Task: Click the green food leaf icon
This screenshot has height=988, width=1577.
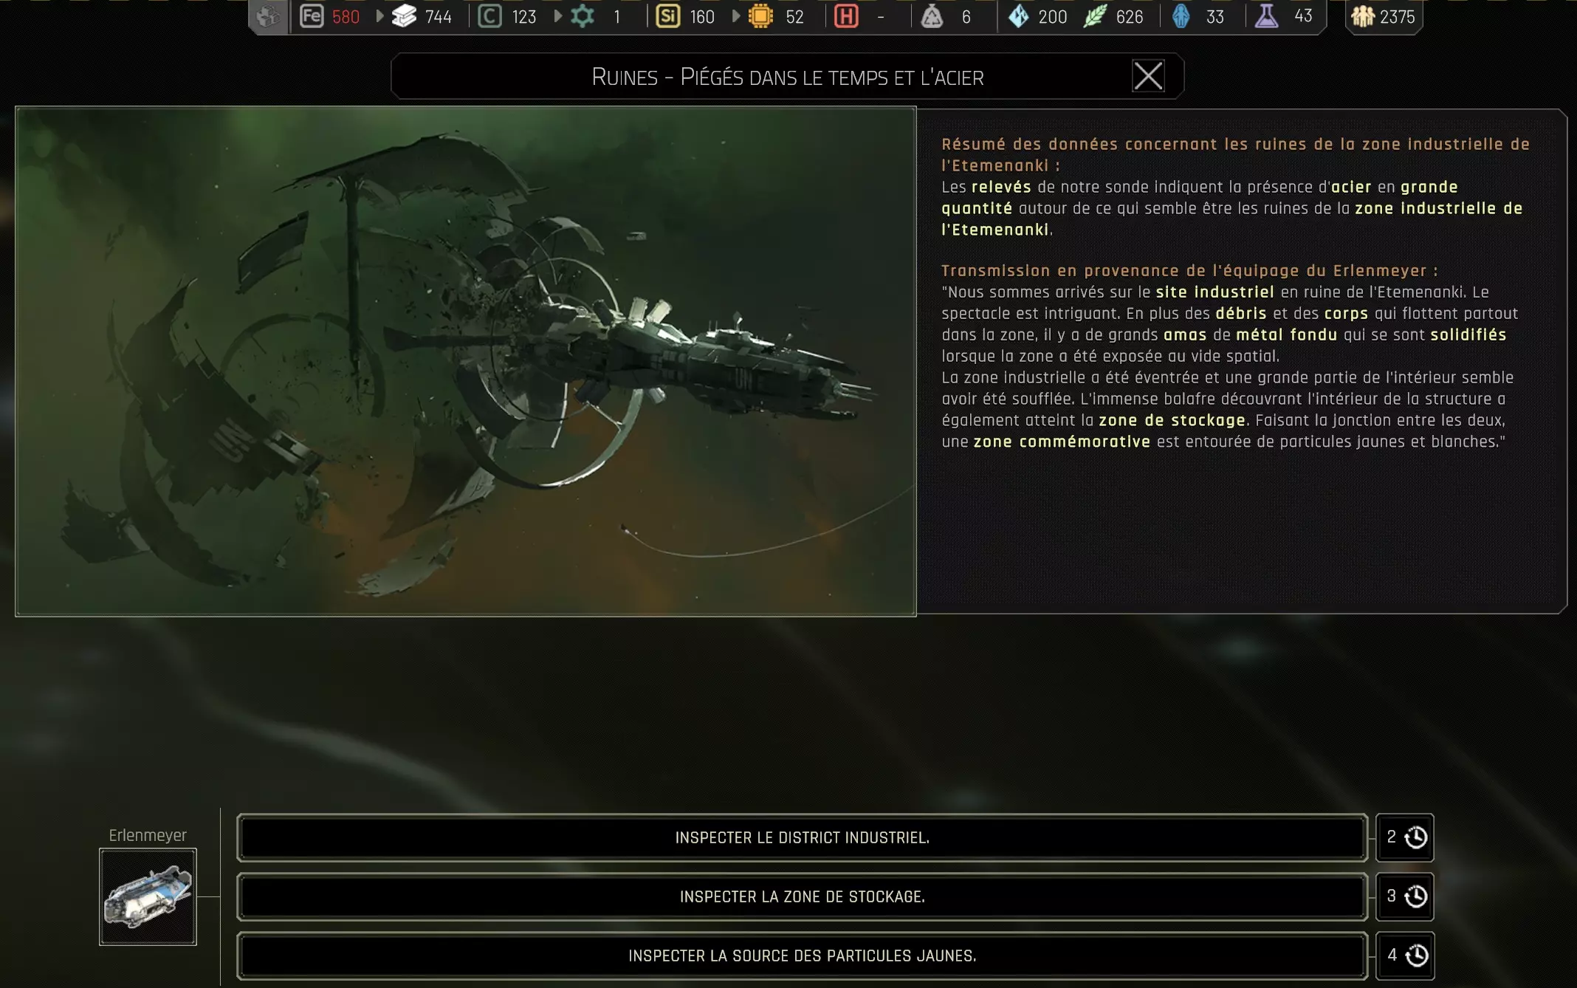Action: pyautogui.click(x=1095, y=16)
